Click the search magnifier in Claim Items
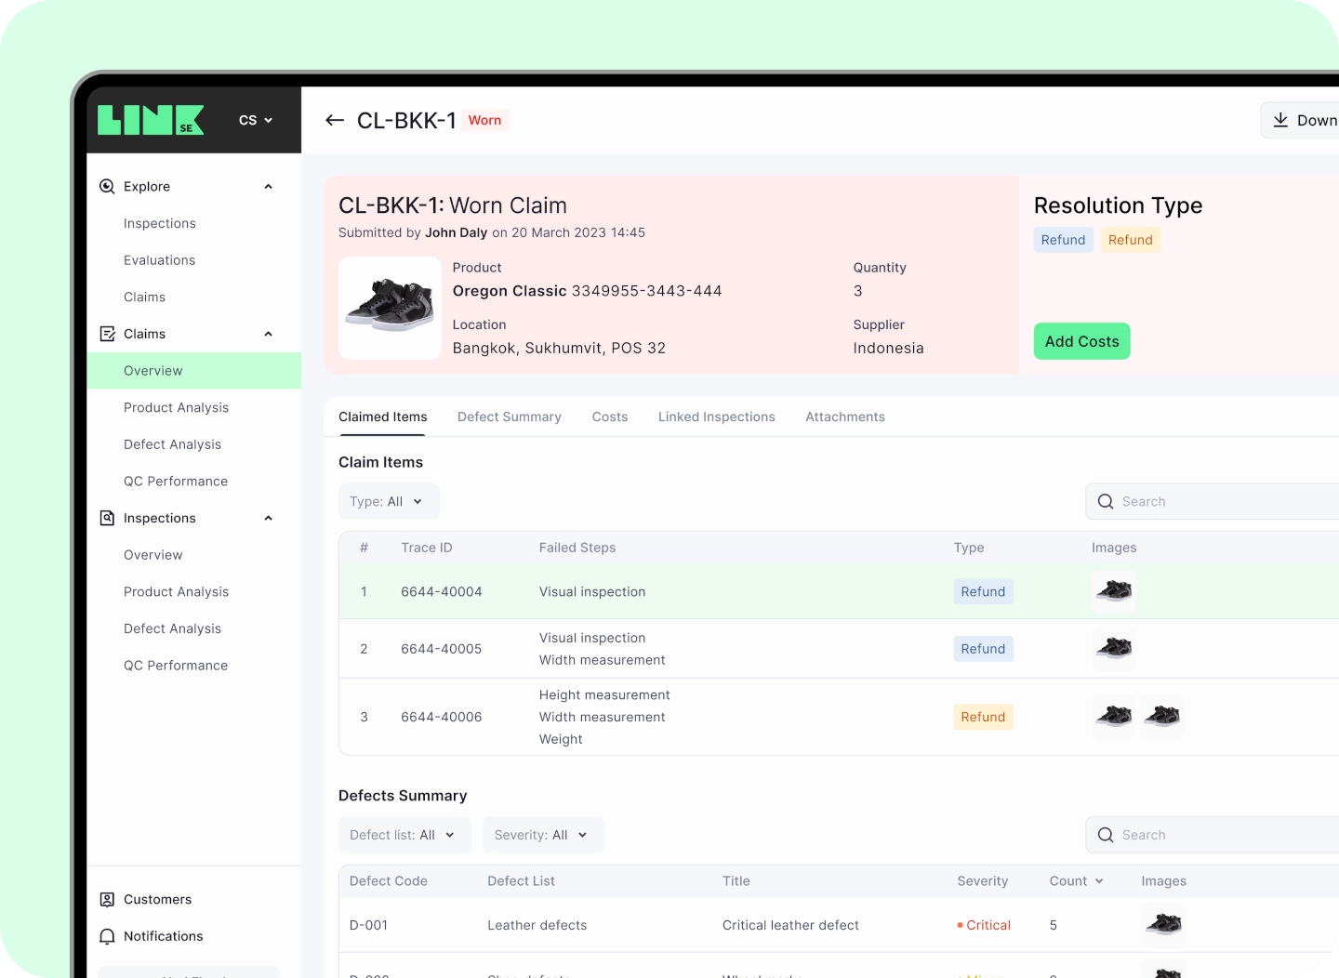 click(1106, 501)
